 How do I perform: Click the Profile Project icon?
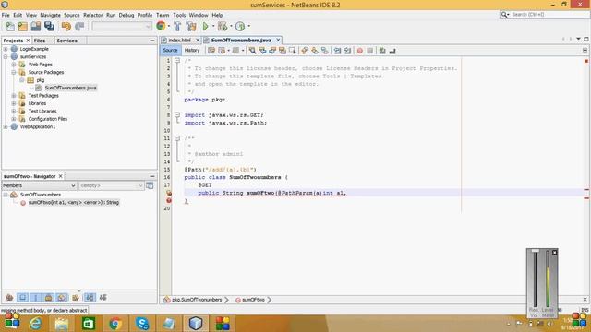[x=240, y=26]
